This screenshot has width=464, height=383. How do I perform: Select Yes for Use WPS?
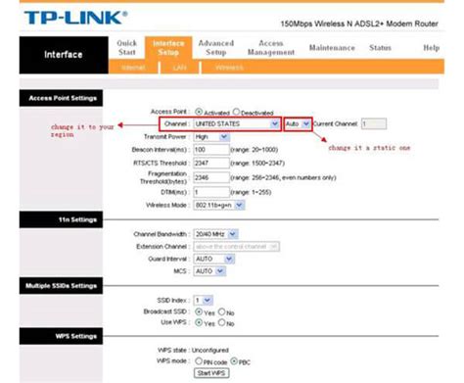[x=199, y=322]
